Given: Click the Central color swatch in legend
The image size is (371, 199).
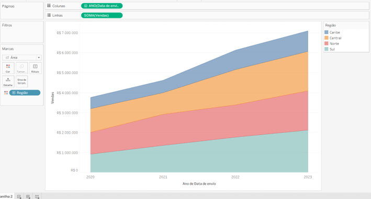Looking at the screenshot, I should pos(327,38).
